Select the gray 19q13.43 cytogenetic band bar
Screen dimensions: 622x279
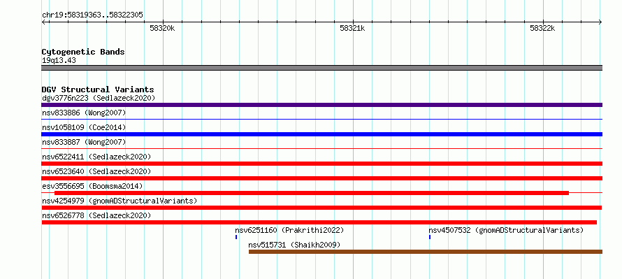[x=321, y=68]
